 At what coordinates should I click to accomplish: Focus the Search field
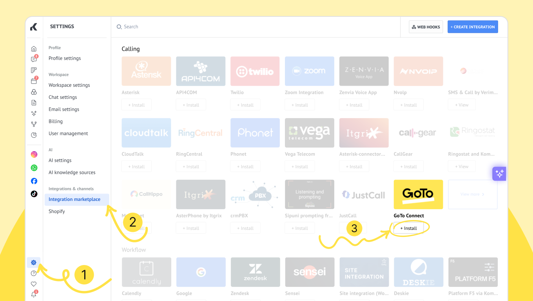pos(255,27)
